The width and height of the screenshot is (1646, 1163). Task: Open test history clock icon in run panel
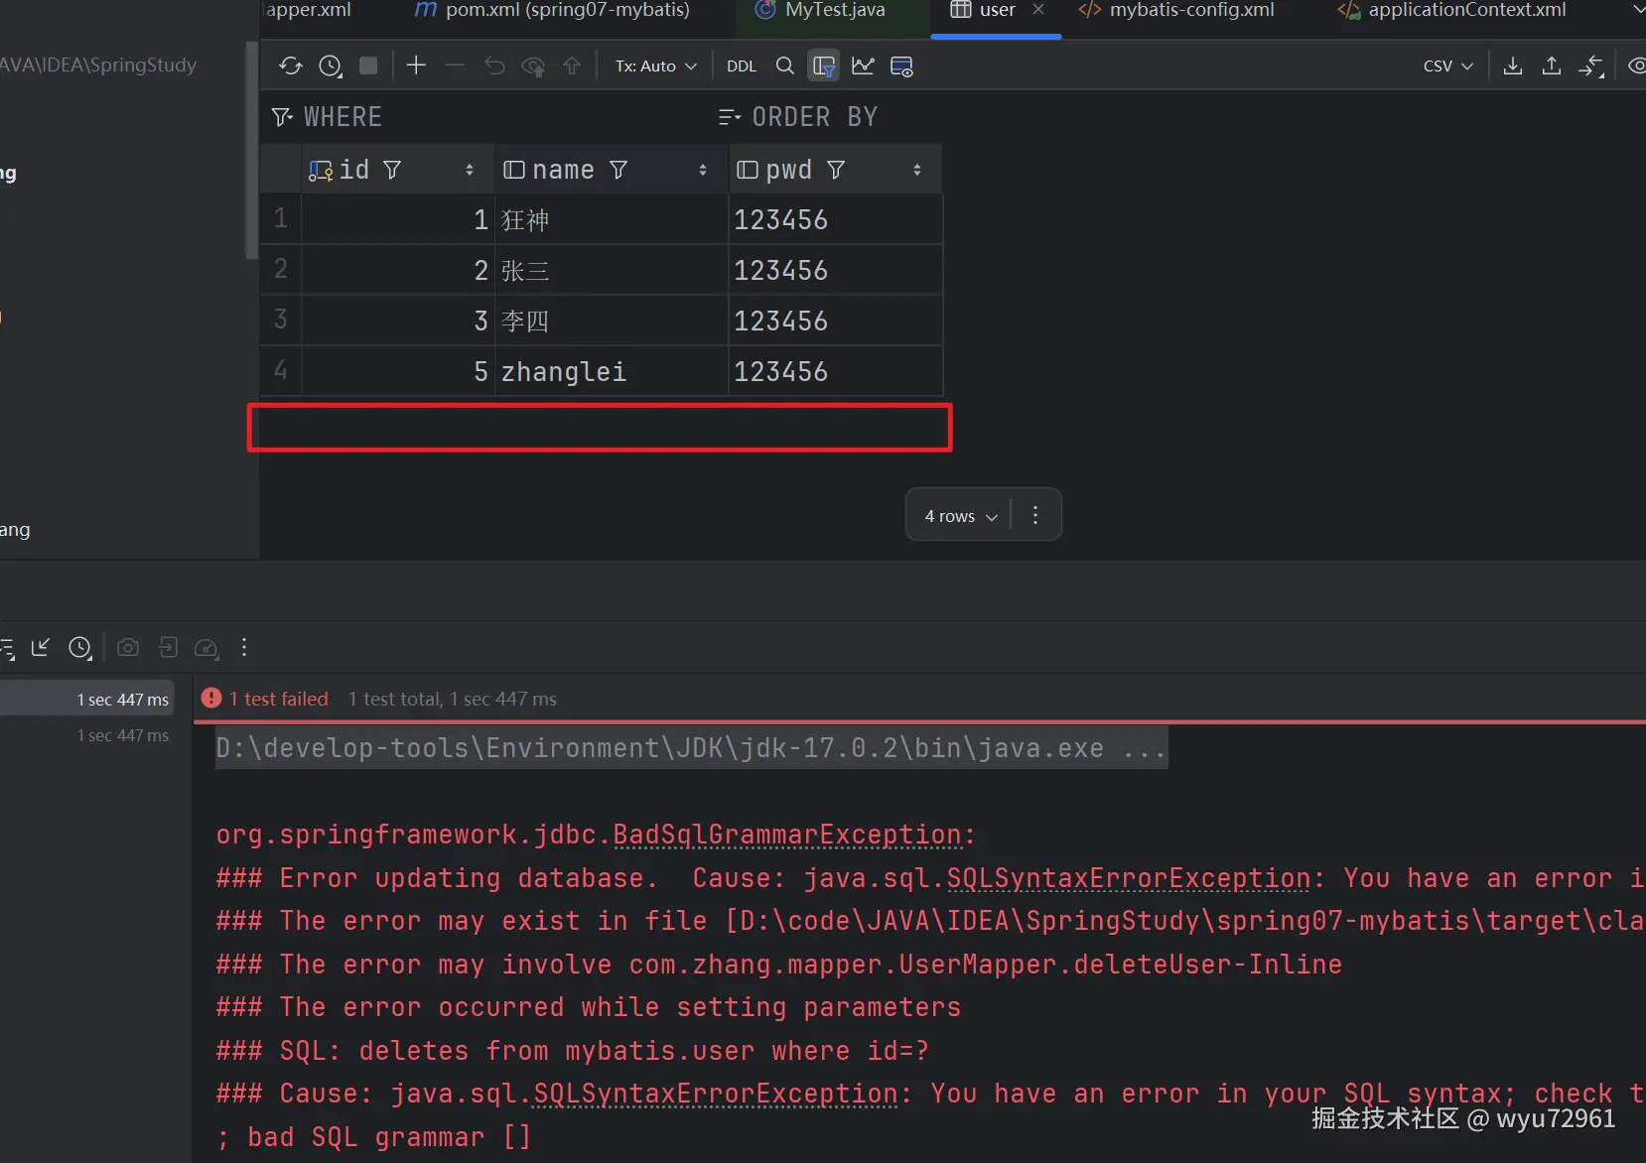click(79, 648)
